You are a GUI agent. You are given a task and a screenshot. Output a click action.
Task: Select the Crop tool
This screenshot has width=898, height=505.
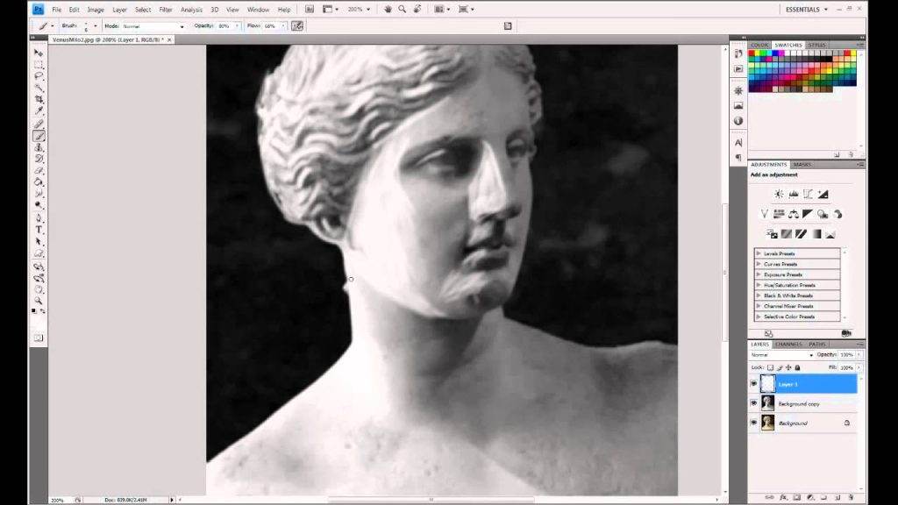39,99
